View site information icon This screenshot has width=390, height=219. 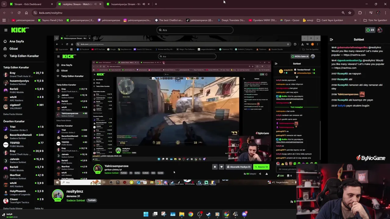click(35, 13)
